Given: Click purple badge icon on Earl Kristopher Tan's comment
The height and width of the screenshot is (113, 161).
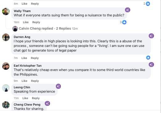Looking at the screenshot, I should [151, 65].
